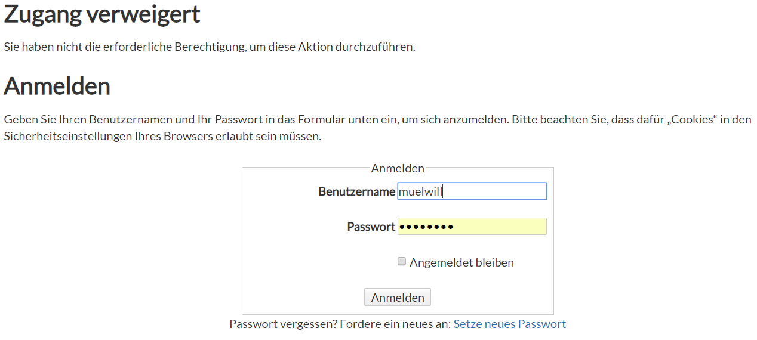Enable the Angemeldet bleiben checkbox
Image resolution: width=757 pixels, height=340 pixels.
[402, 261]
